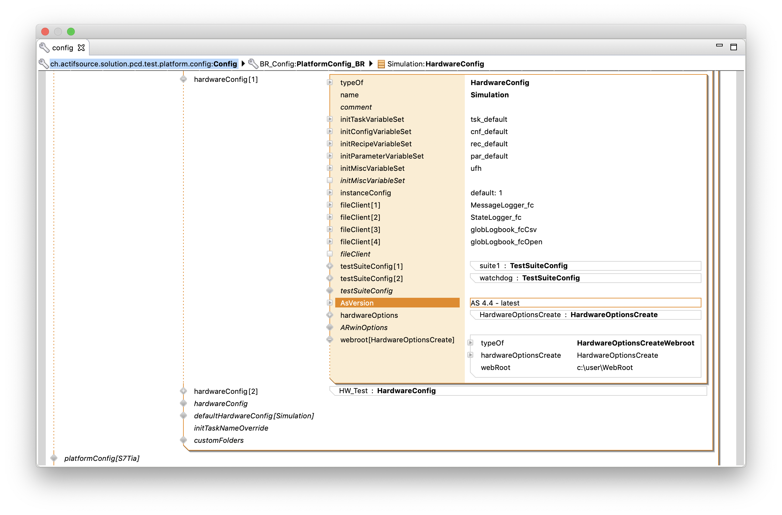Expand testSuiteConfig[1] suite1 entry
This screenshot has height=515, width=782.
329,266
